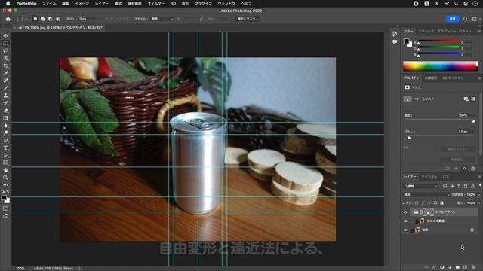
Task: Select the Crop tool
Action: (x=5, y=65)
